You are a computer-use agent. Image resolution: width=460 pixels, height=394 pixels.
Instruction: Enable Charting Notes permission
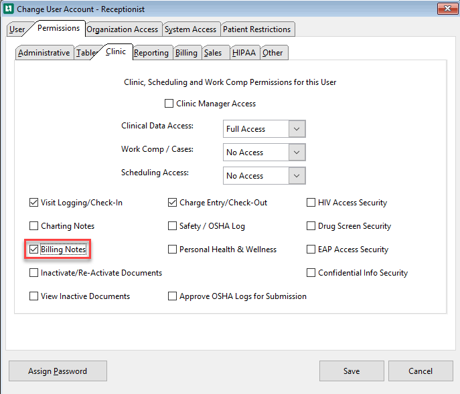33,226
